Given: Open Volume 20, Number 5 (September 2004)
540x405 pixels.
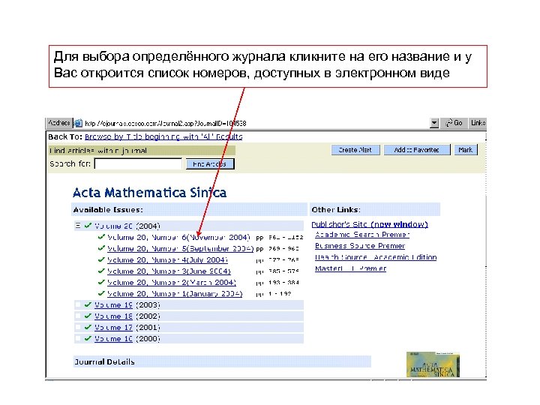Looking at the screenshot, I should point(181,249).
